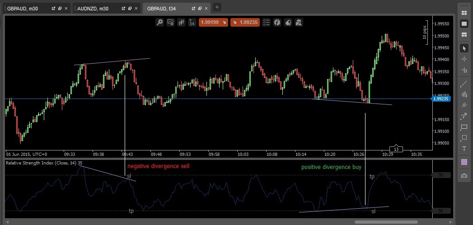Select the text annotation tool

point(464,149)
